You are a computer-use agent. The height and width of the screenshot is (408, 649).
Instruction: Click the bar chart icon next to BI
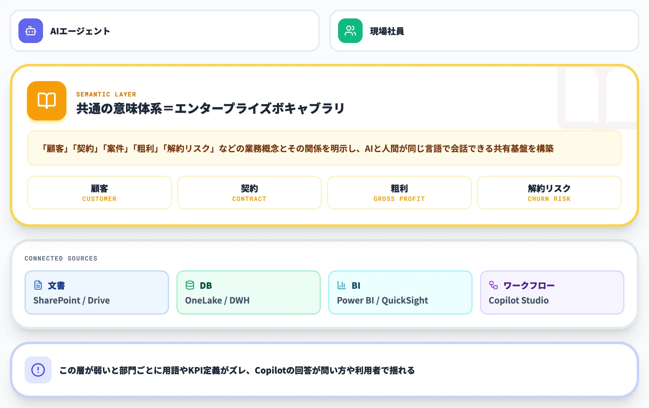[x=342, y=285]
